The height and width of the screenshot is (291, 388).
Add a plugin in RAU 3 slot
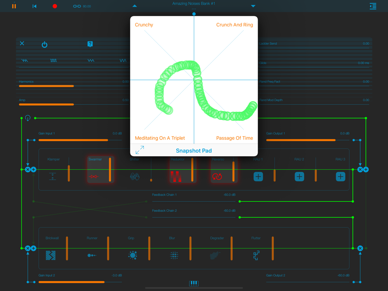(x=341, y=177)
